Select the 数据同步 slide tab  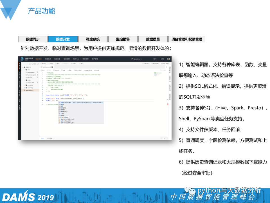click(x=33, y=39)
